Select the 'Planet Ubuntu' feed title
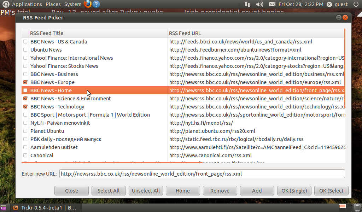 47,131
